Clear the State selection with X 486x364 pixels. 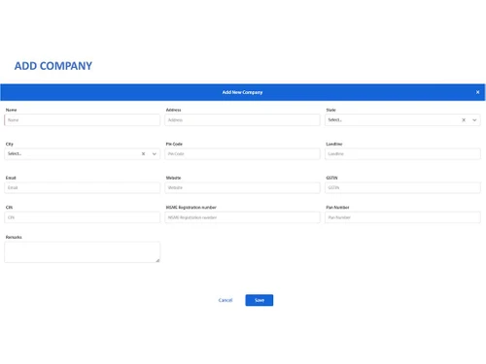pos(464,120)
